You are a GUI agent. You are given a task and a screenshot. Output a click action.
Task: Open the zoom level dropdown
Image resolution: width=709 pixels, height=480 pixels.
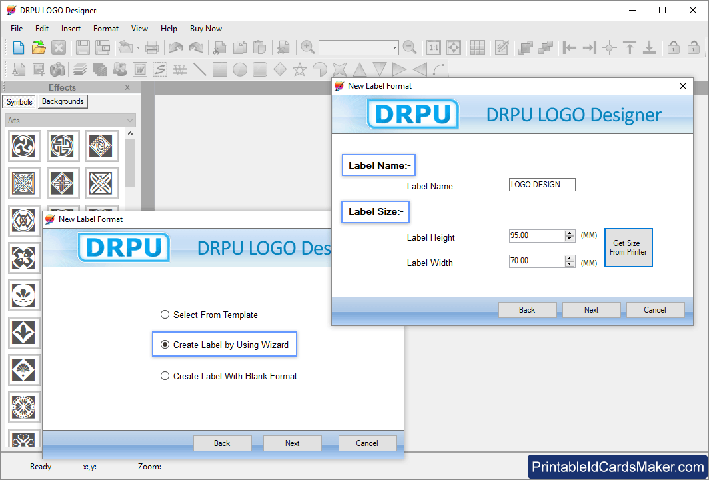(x=394, y=47)
